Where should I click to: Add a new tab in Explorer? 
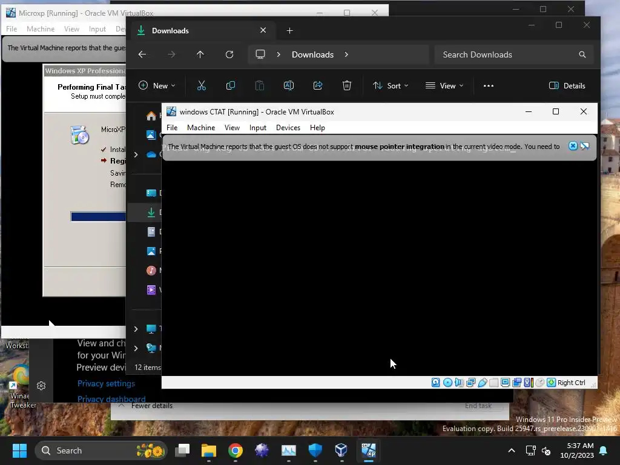[x=290, y=30]
